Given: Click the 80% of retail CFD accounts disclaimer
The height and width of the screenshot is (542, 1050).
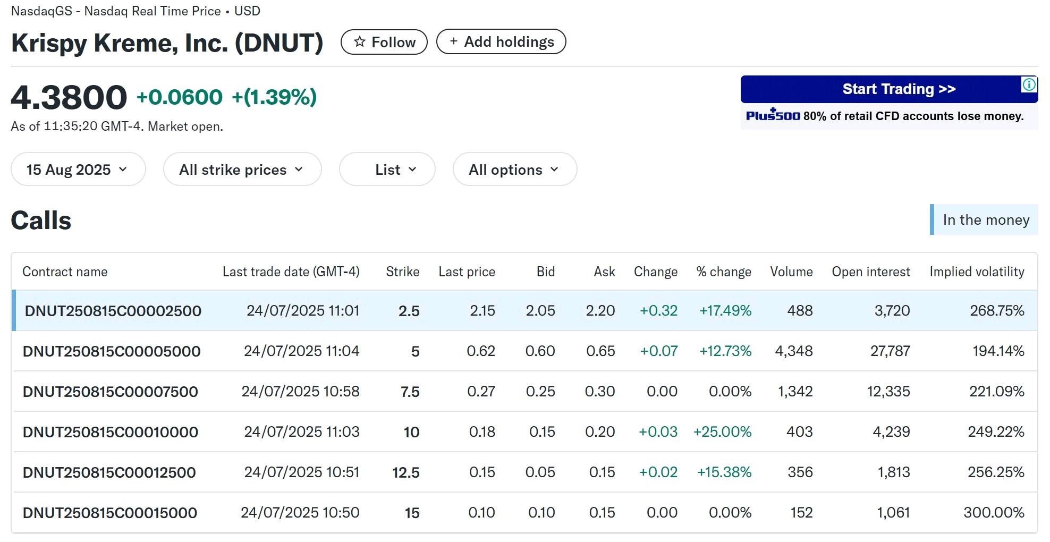Looking at the screenshot, I should point(913,116).
